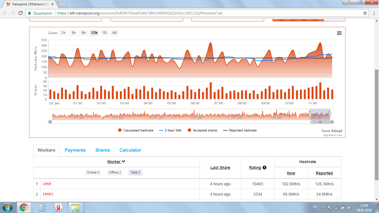The image size is (379, 213).
Task: Open the Highcharts.com credit link
Action: point(333,135)
